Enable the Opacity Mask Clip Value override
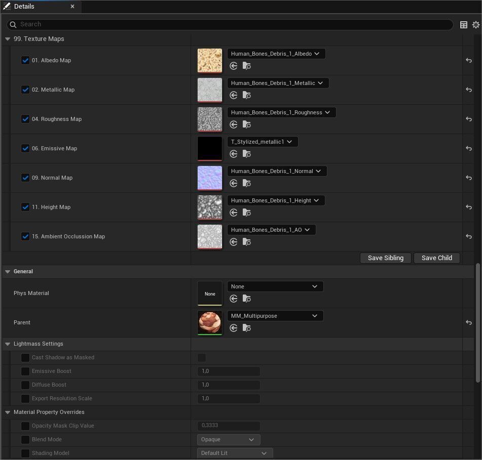482x460 pixels. pyautogui.click(x=25, y=426)
